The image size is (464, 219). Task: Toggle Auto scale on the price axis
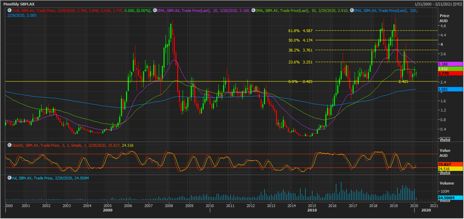[x=444, y=139]
